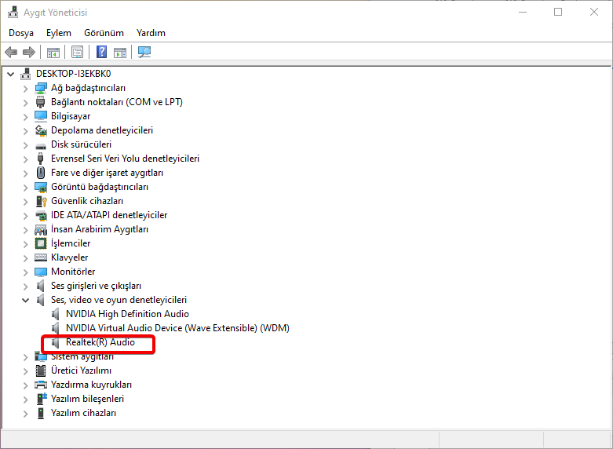Open the Dosya menu

pos(21,33)
